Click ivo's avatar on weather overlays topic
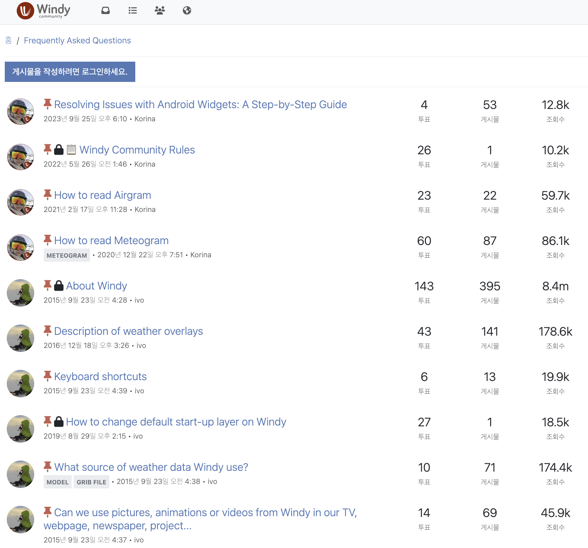The width and height of the screenshot is (588, 548). [21, 338]
